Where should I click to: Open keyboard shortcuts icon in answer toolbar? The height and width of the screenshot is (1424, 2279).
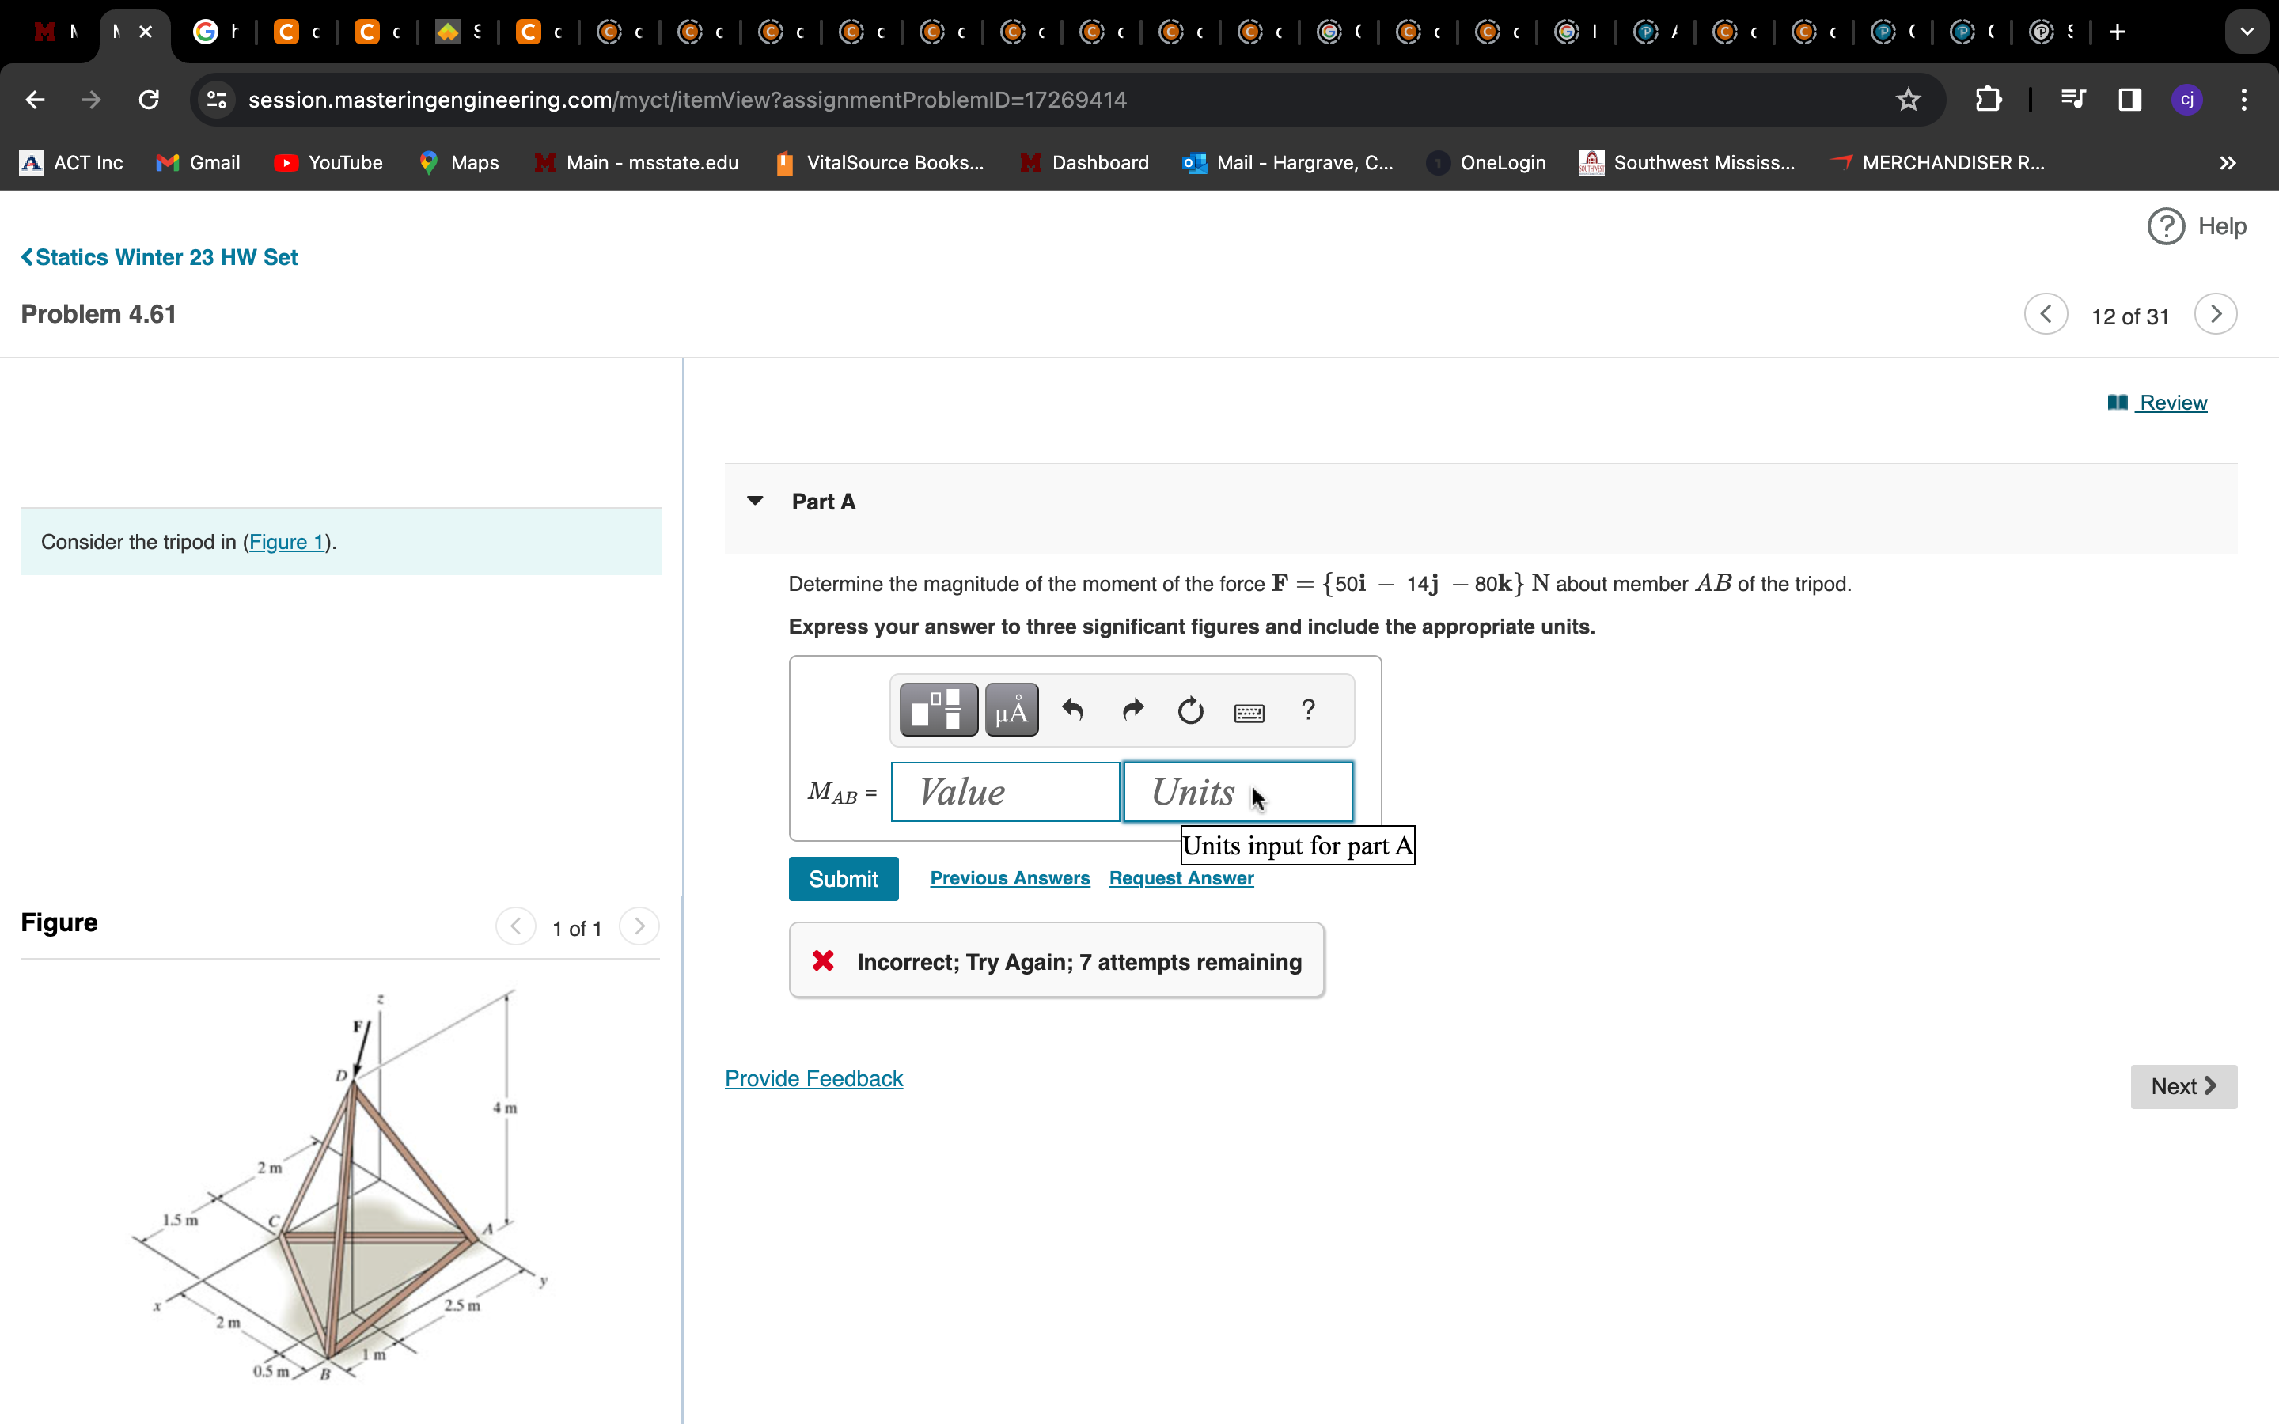1249,712
